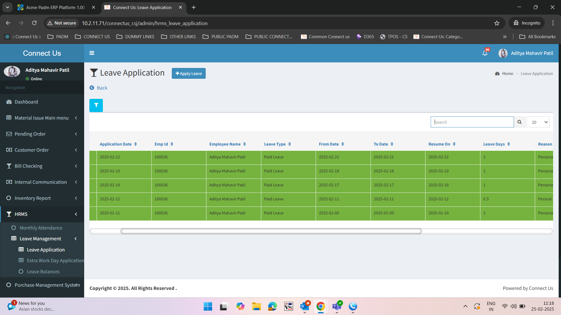
Task: Click the horizontal table scrollbar
Action: click(271, 231)
